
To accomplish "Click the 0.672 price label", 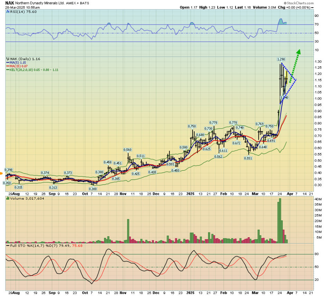I will (236, 143).
